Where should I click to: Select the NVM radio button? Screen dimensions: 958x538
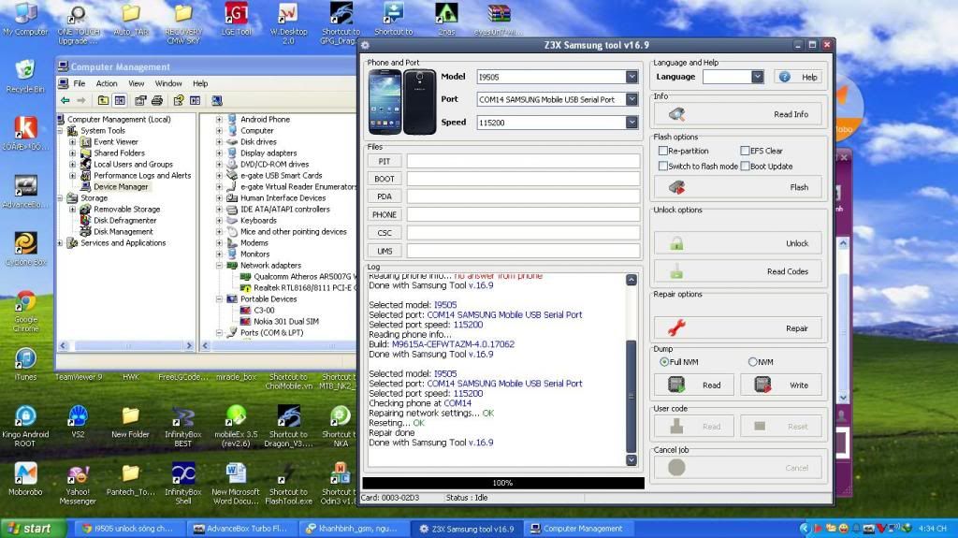click(x=753, y=362)
